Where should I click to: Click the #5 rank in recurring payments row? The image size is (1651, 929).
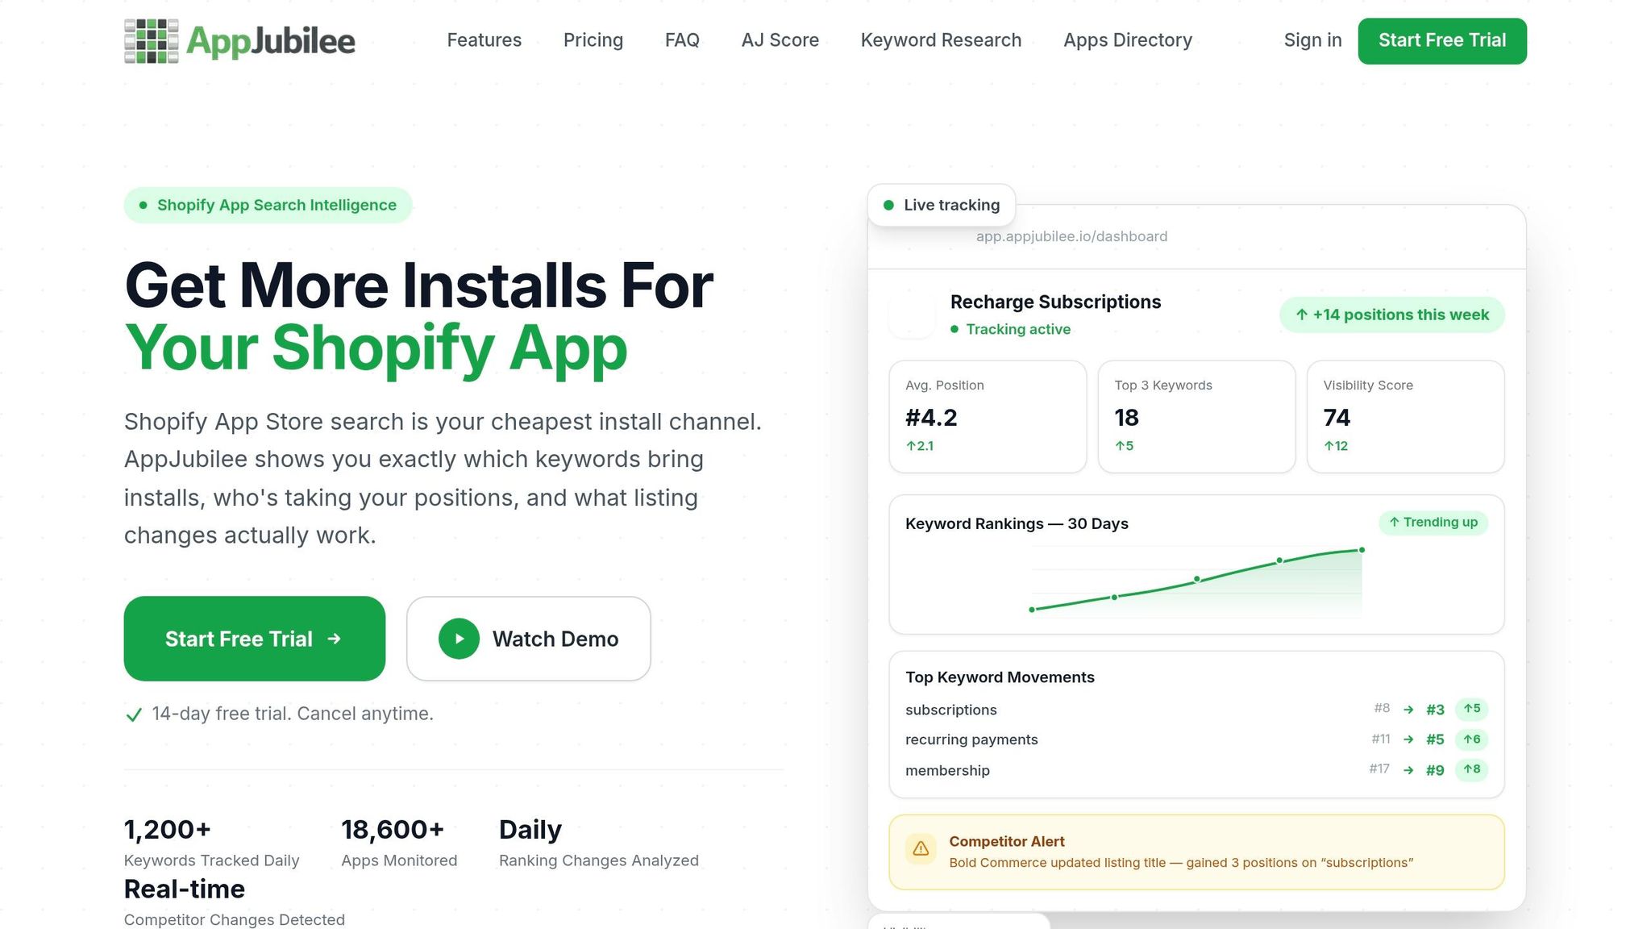[1435, 739]
